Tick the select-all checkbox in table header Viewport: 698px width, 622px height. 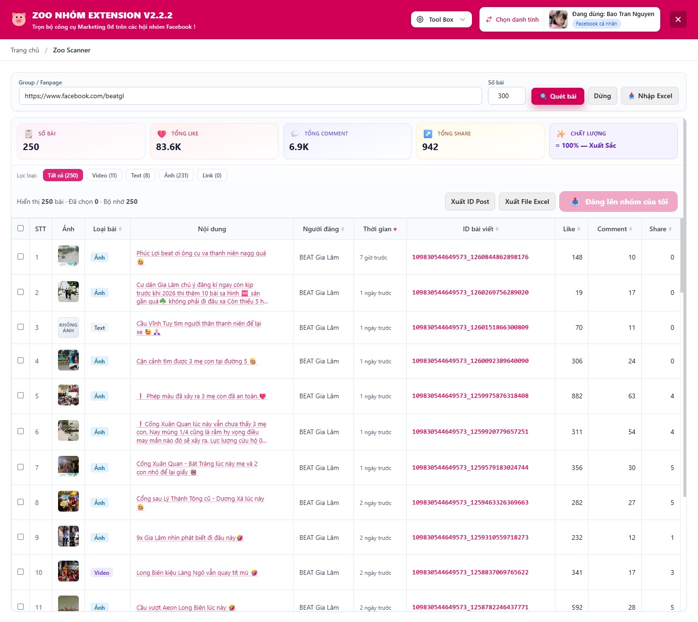coord(20,228)
